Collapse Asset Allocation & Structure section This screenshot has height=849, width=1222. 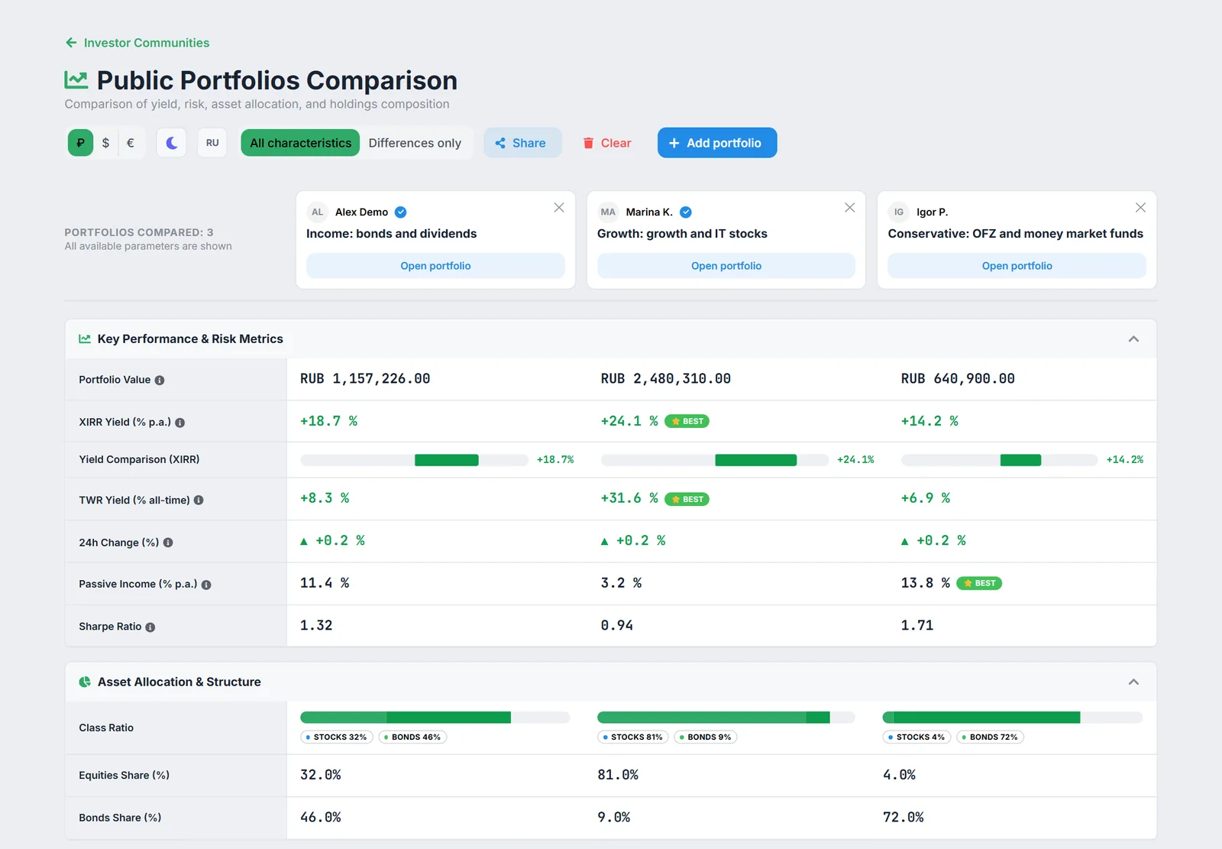(x=1133, y=682)
